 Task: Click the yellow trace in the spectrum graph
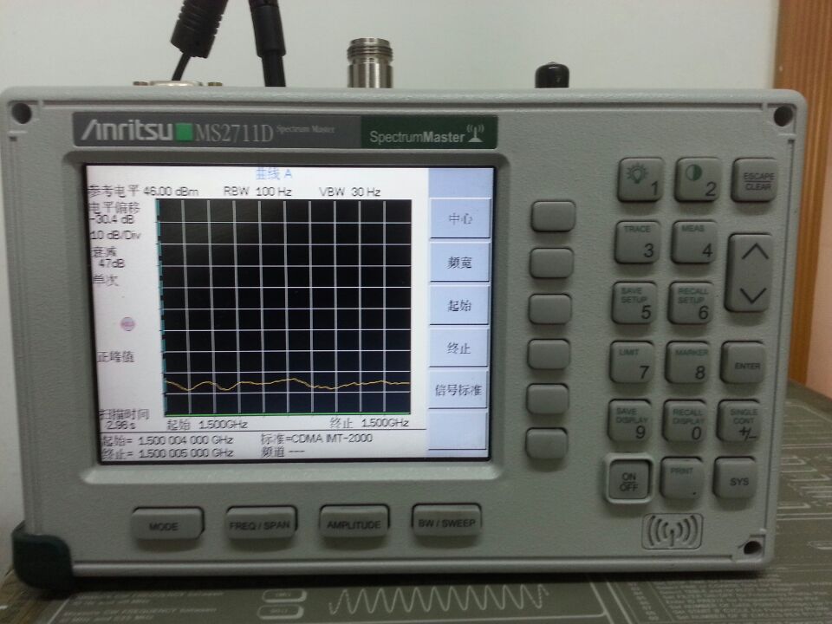(x=287, y=383)
